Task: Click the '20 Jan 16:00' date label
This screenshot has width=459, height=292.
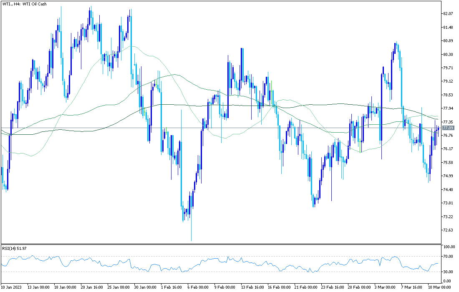Action: point(92,287)
